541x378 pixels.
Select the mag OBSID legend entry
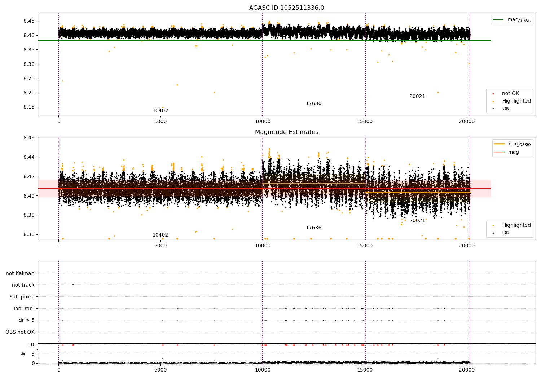513,144
